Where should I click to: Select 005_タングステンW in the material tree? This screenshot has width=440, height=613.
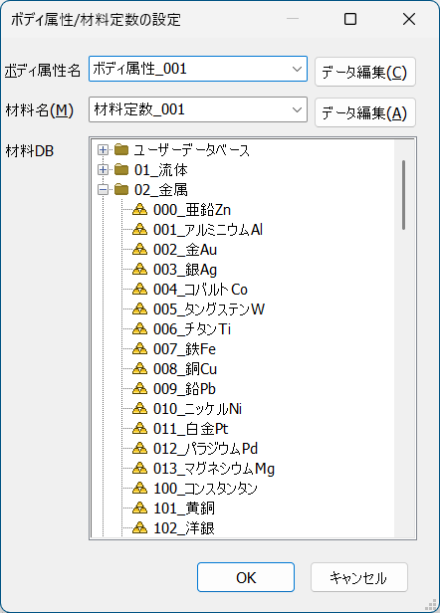point(209,309)
